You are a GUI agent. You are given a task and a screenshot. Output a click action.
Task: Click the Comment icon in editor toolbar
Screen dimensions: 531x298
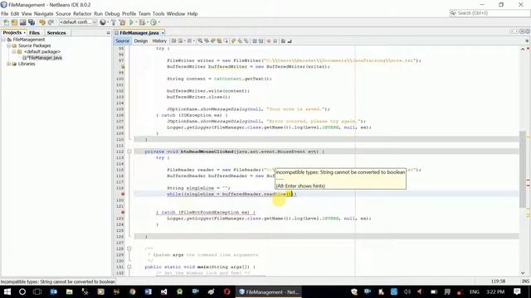click(283, 41)
